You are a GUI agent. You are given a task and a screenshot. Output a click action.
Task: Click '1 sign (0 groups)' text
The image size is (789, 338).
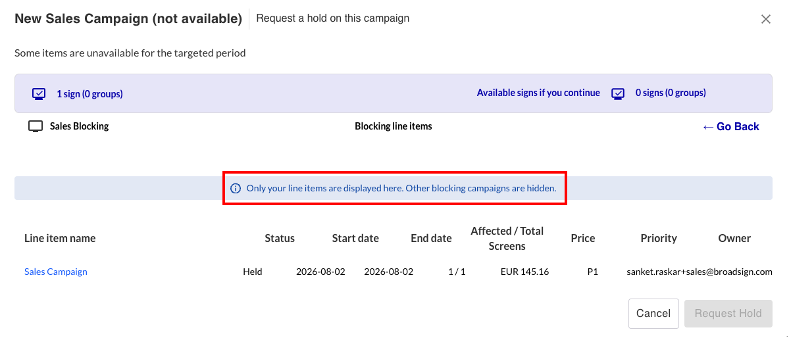[x=89, y=94]
